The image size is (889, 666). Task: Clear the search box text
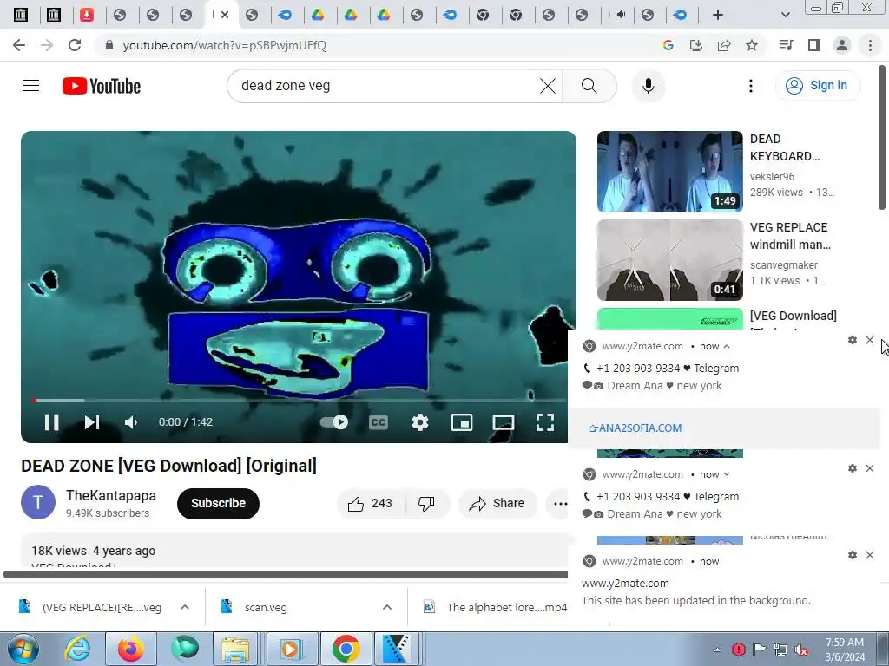coord(548,86)
